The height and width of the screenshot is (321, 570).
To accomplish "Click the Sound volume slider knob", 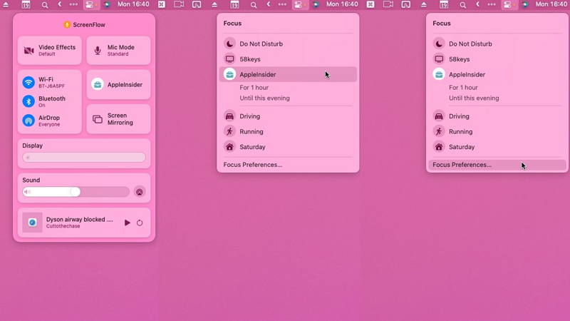I will 76,192.
